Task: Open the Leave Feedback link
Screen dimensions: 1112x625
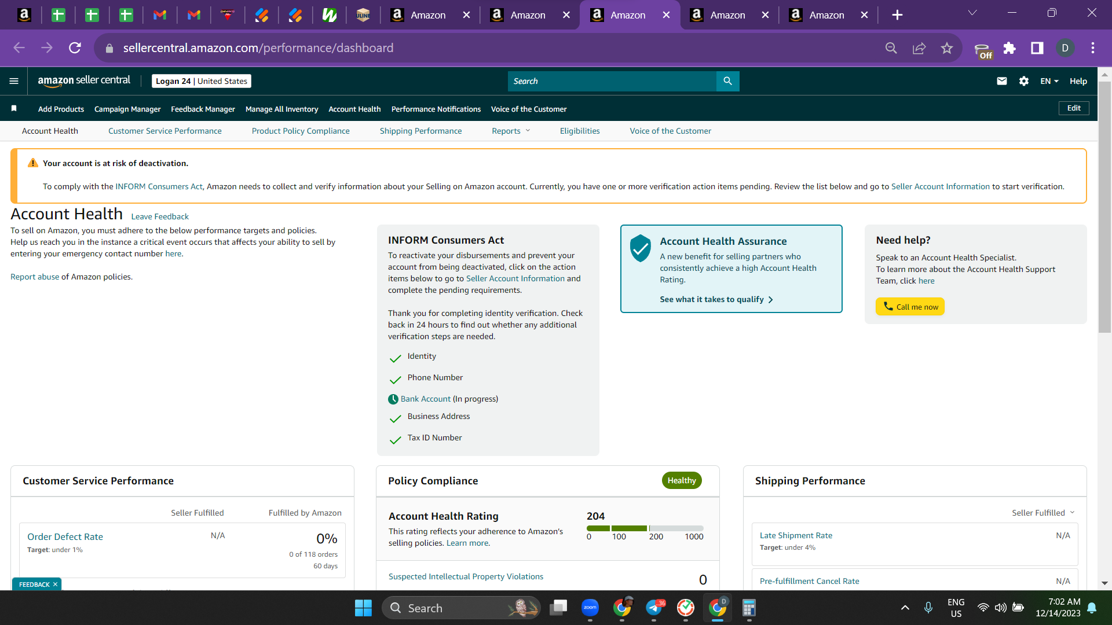Action: 160,216
